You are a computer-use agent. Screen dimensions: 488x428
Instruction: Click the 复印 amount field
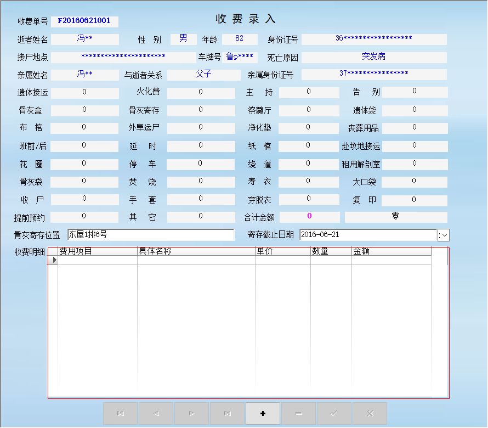click(415, 200)
